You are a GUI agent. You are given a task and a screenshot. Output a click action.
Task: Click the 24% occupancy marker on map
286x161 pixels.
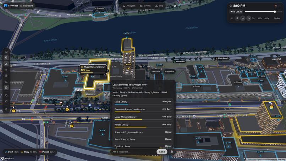pos(65,77)
